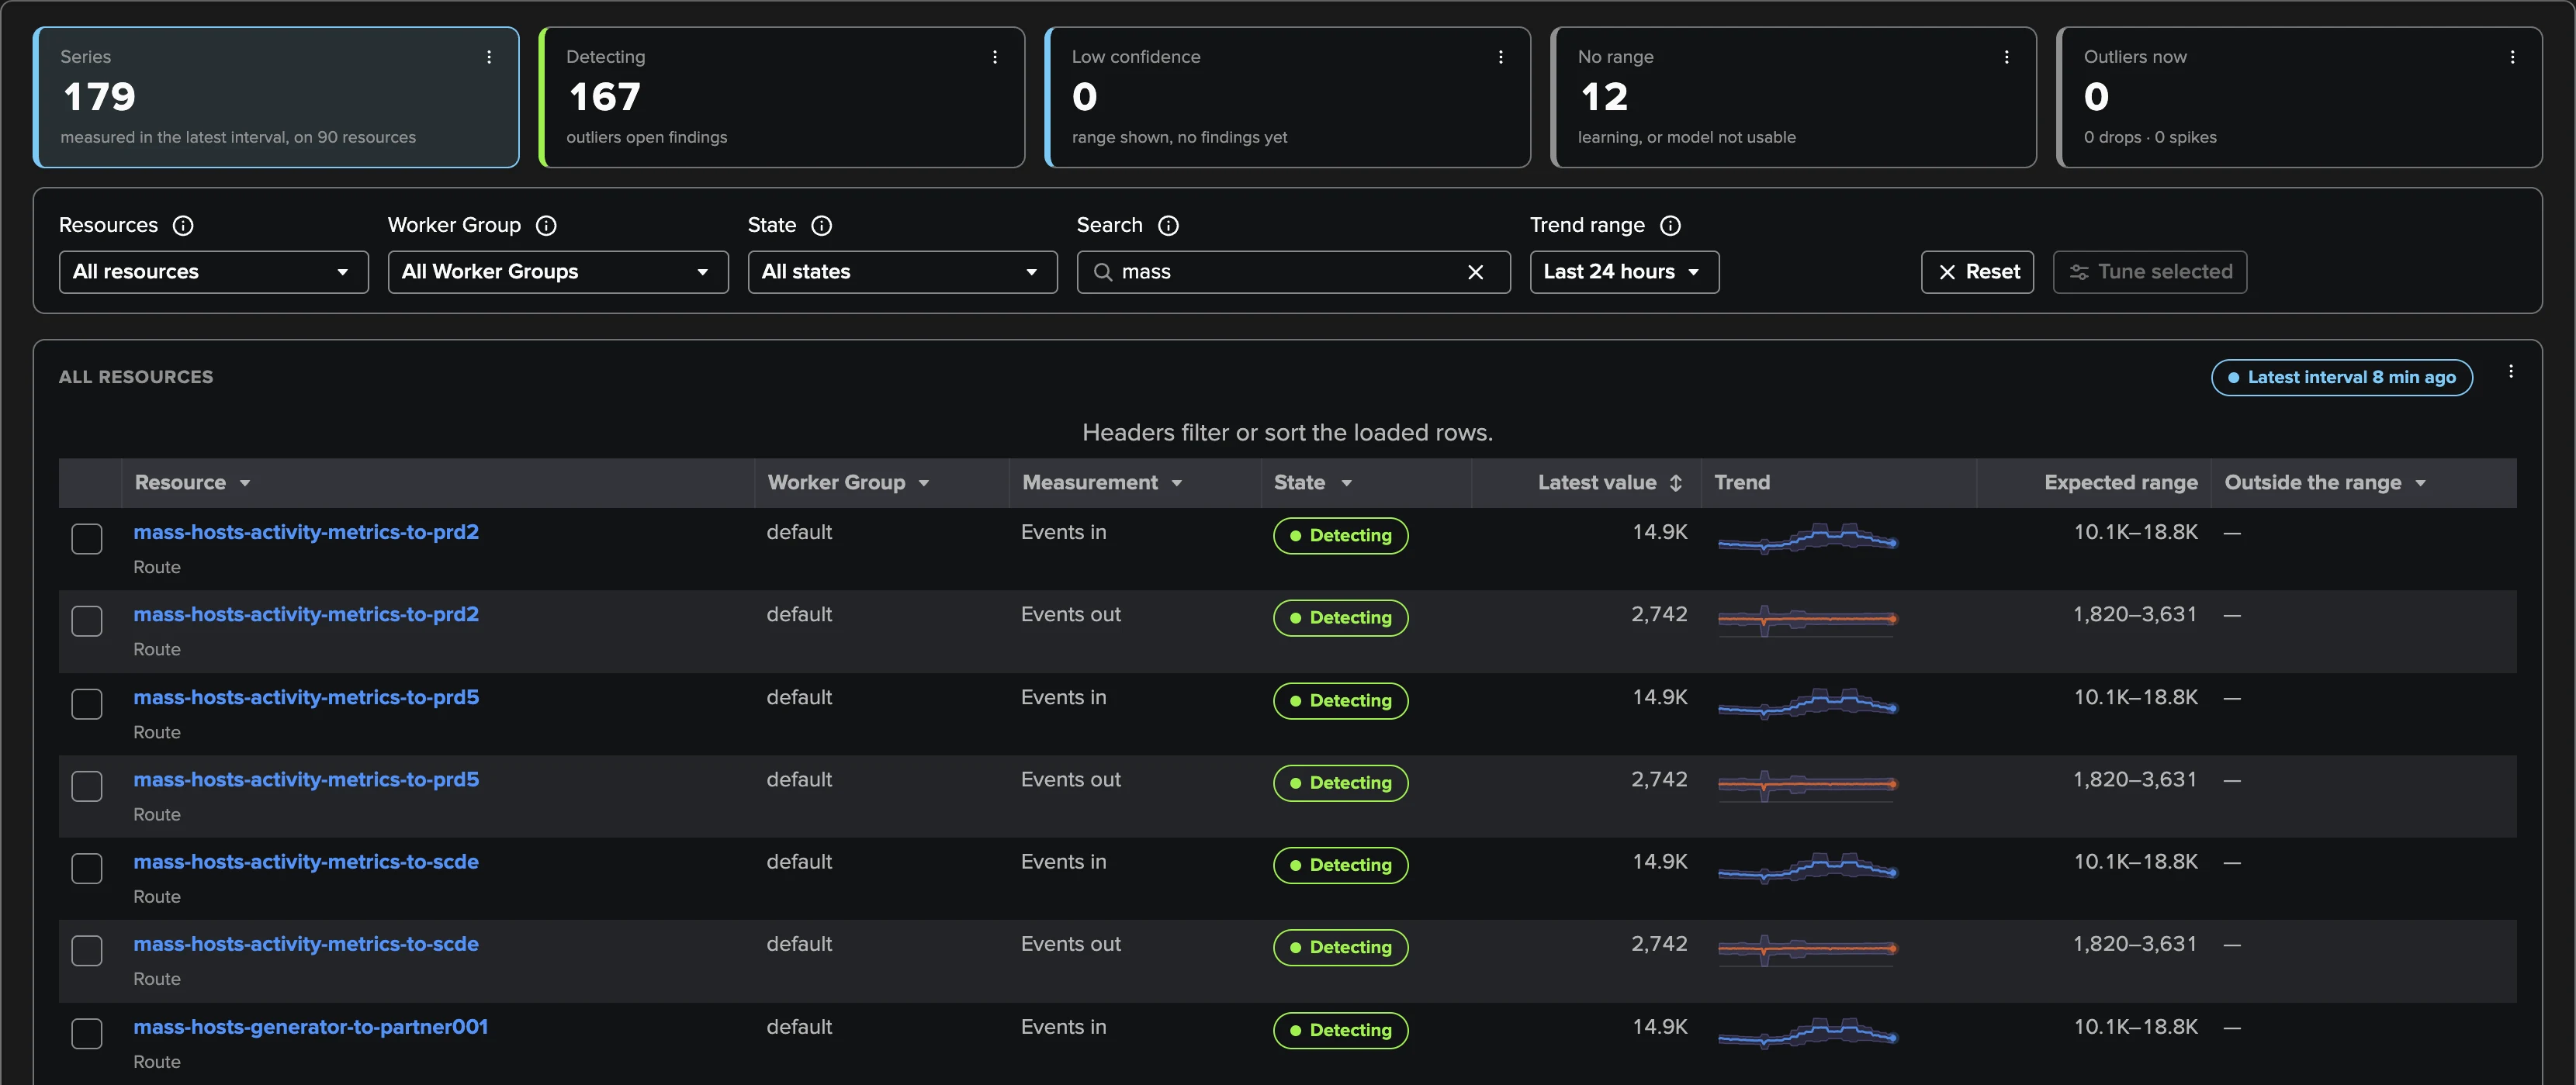Tick checkbox for mass-hosts-generator-to-partner001 row
This screenshot has height=1085, width=2576.
coord(87,1033)
